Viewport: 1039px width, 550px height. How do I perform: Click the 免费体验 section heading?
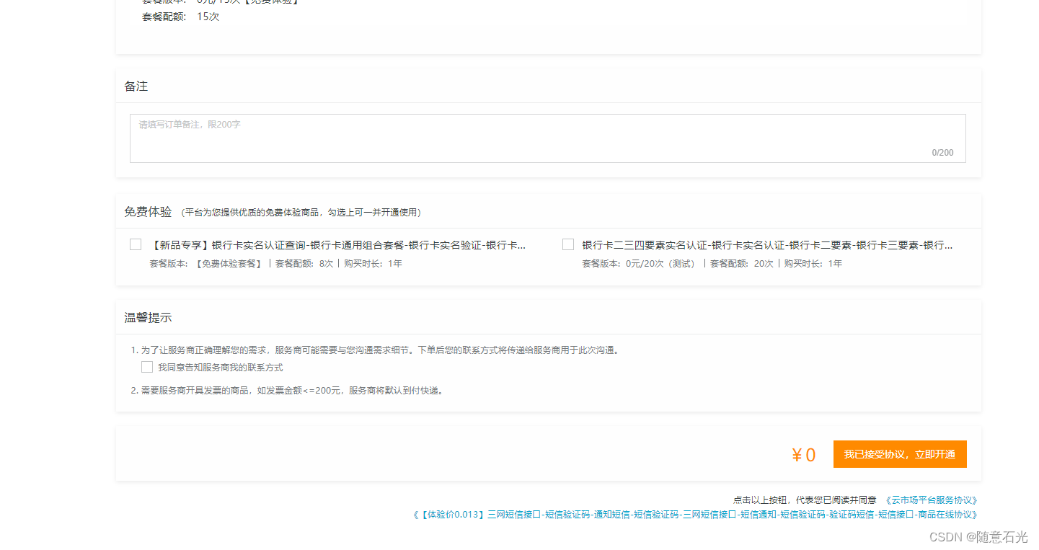pos(148,212)
